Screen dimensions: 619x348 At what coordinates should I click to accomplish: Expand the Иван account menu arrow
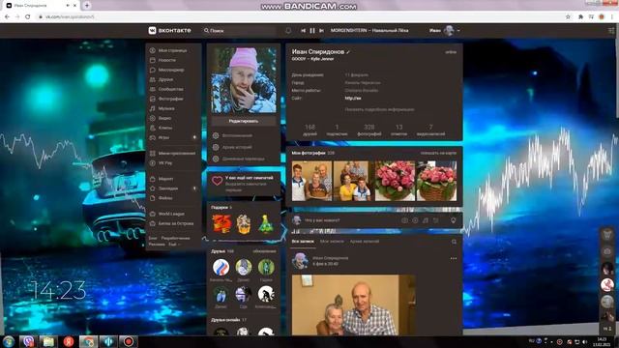(x=458, y=30)
